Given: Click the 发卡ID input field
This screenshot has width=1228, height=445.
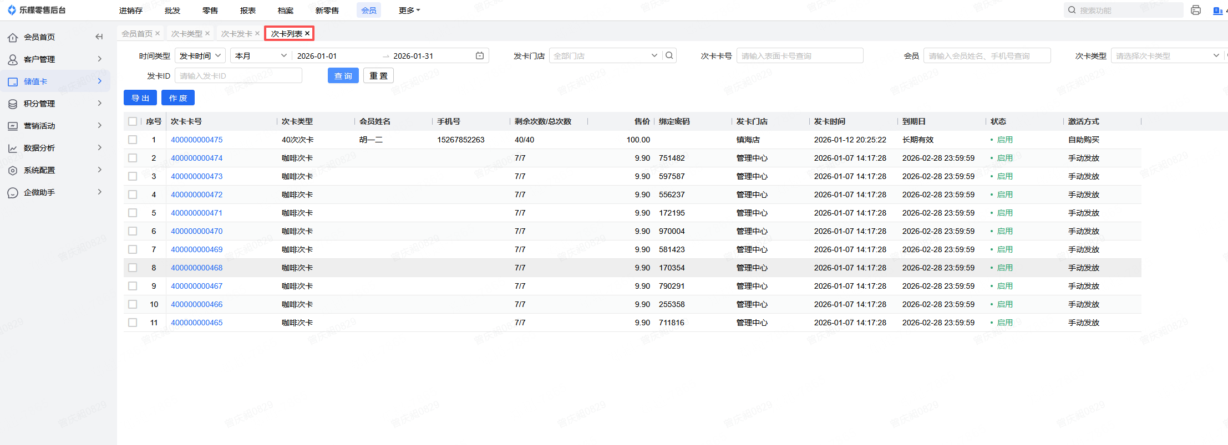Looking at the screenshot, I should click(x=239, y=76).
